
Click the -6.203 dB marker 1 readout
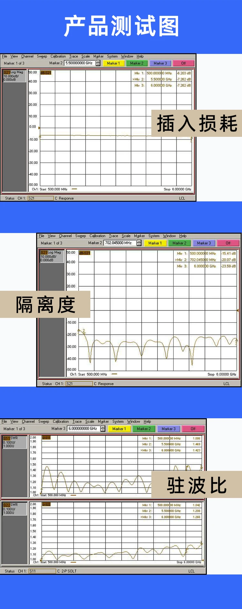click(x=184, y=73)
